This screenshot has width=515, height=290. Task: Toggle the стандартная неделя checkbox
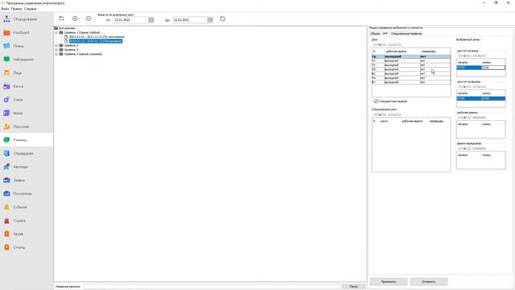pos(376,101)
